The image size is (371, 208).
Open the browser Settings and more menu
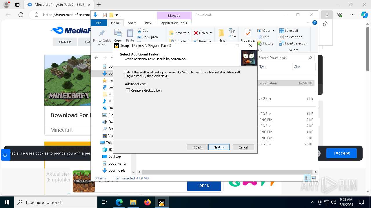352,15
